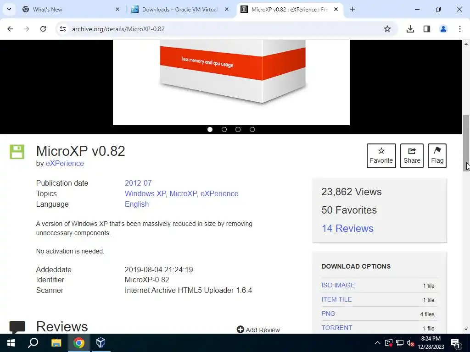Select the 50 Favorites text
Image resolution: width=470 pixels, height=352 pixels.
(x=349, y=210)
